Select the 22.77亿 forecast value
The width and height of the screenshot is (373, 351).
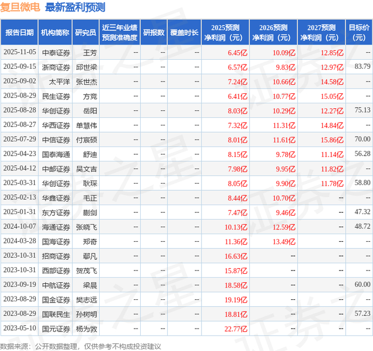click(236, 329)
